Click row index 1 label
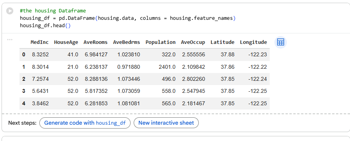This screenshot has width=350, height=141. click(x=24, y=67)
